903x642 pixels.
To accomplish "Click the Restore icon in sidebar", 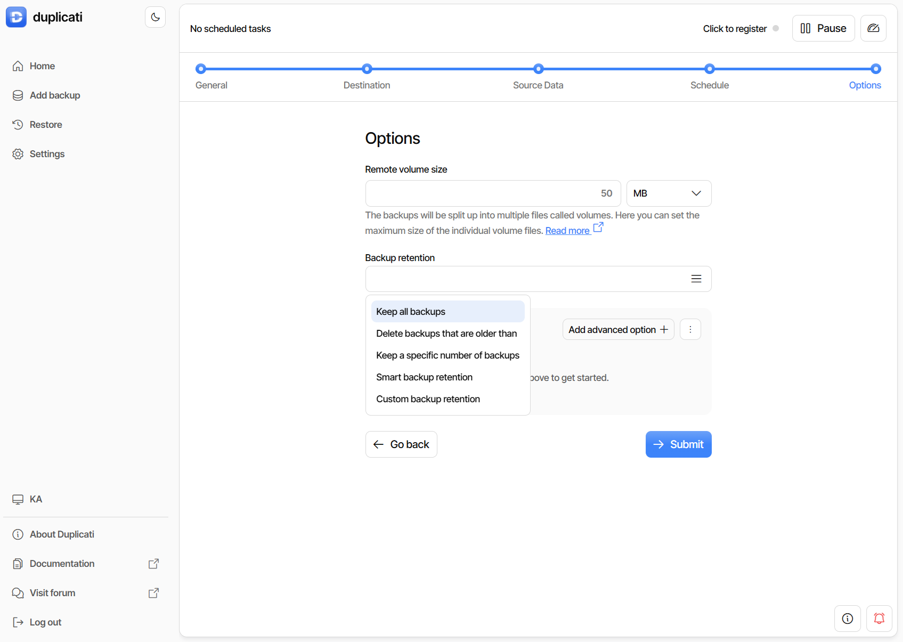I will coord(18,124).
